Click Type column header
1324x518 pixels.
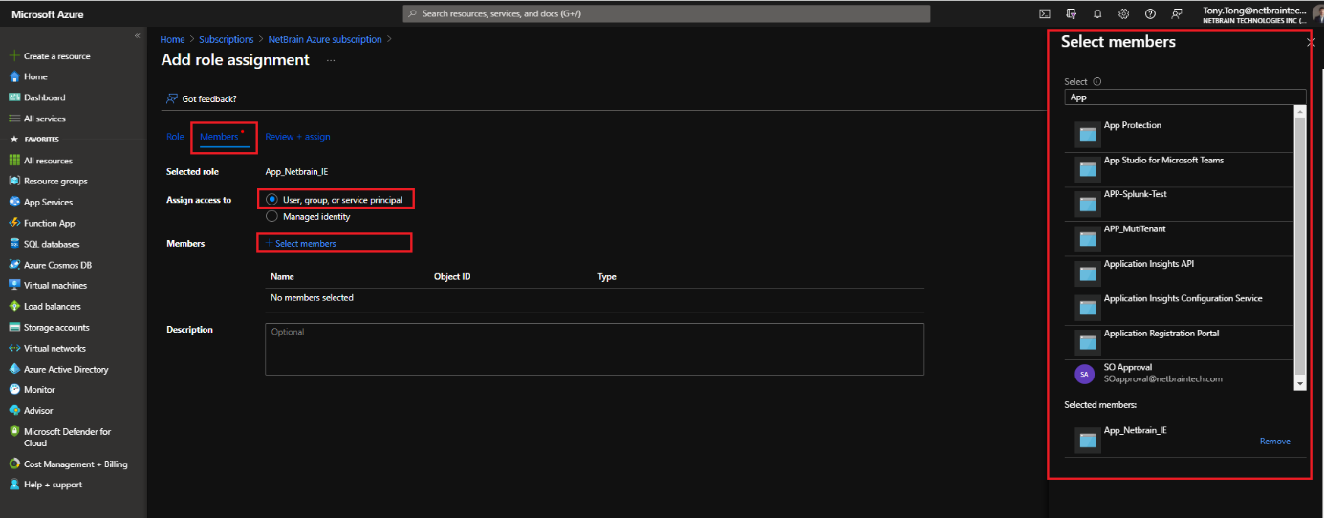click(607, 277)
